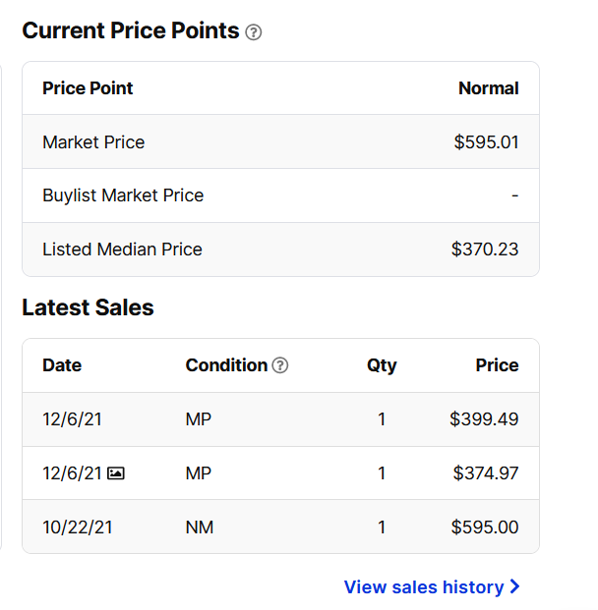Click the Date column header
The height and width of the screenshot is (610, 598).
pos(62,365)
